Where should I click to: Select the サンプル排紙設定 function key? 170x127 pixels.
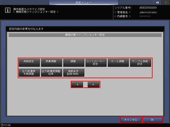(x=140, y=63)
